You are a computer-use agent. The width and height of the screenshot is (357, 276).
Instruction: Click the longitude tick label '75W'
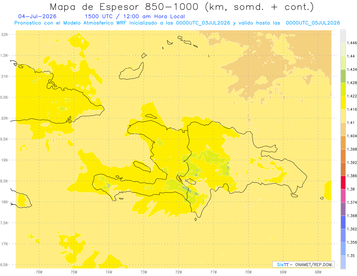(74, 272)
